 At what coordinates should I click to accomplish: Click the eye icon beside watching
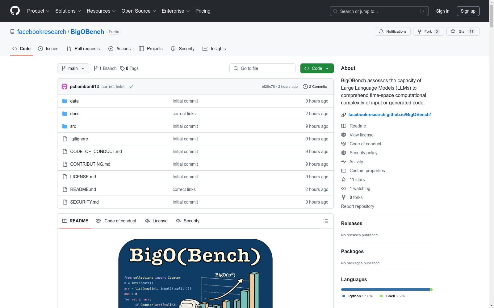pyautogui.click(x=344, y=188)
